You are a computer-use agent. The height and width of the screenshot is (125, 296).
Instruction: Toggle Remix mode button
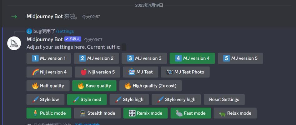tap(146, 113)
